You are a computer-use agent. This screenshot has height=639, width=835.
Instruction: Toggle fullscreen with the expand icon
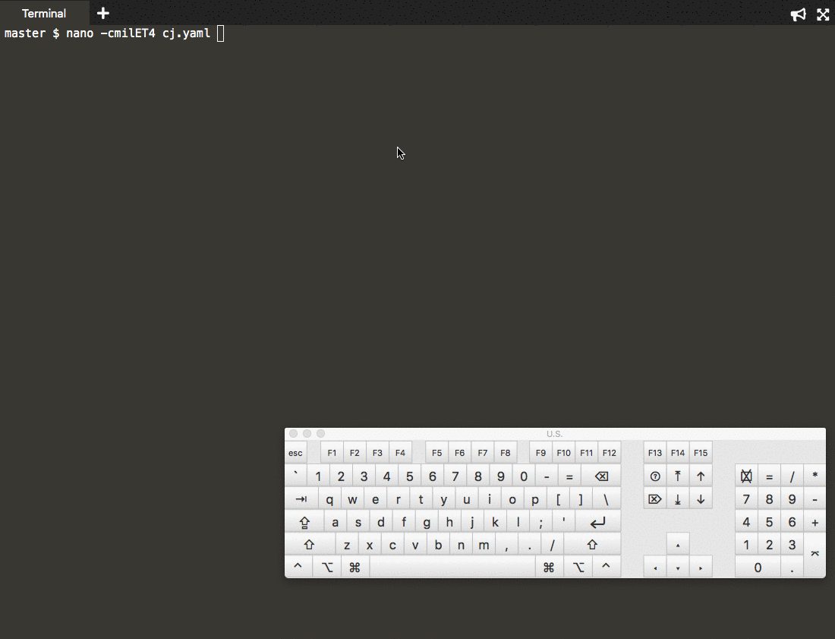coord(823,14)
